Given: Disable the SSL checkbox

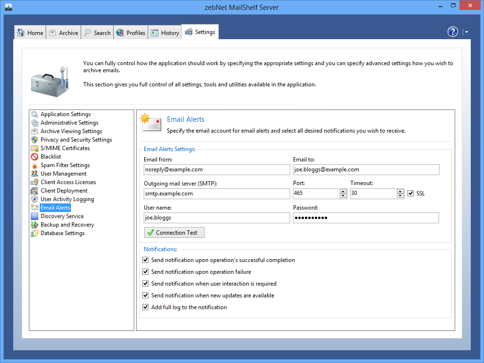Looking at the screenshot, I should pos(410,194).
